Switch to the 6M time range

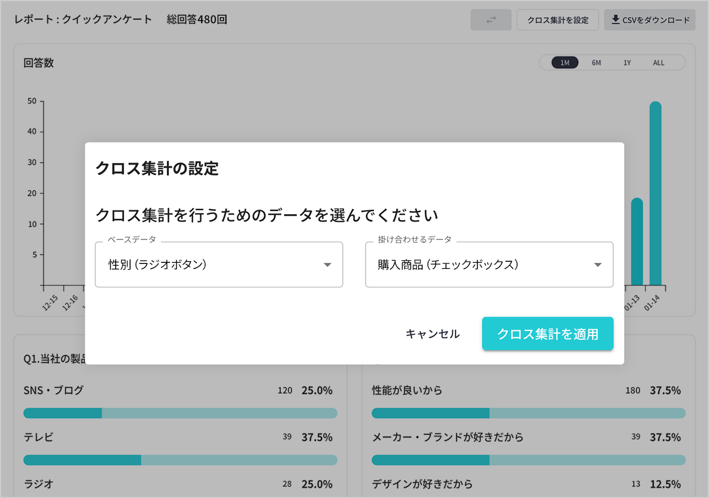(596, 63)
